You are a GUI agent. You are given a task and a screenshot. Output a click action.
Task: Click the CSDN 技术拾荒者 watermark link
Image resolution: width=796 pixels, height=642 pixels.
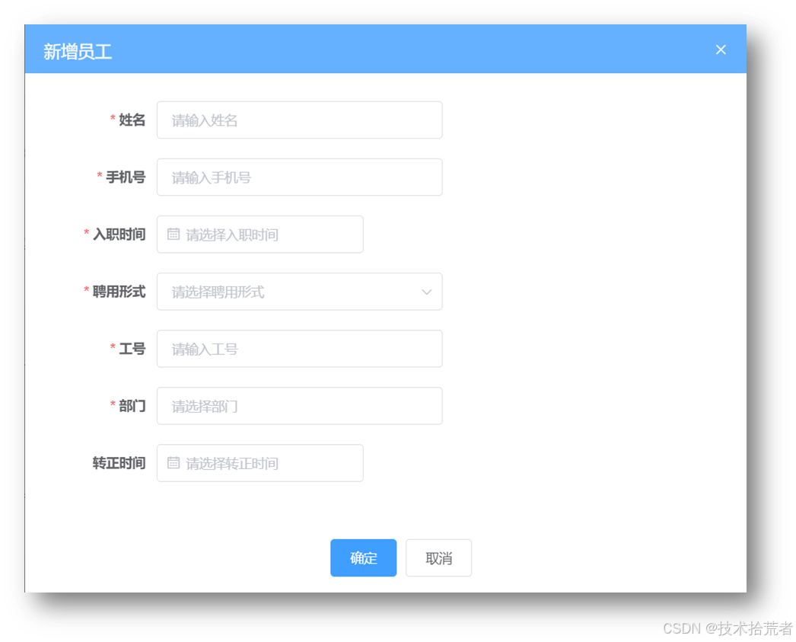click(x=725, y=627)
